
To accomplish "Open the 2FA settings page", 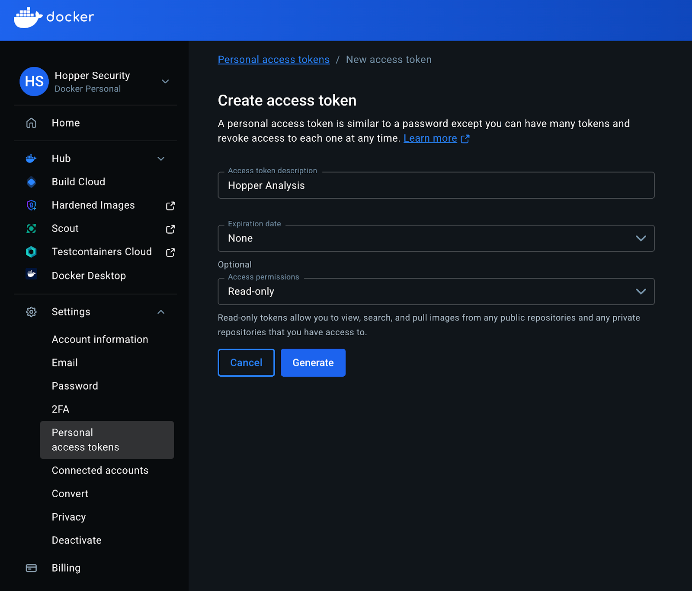I will tap(61, 410).
